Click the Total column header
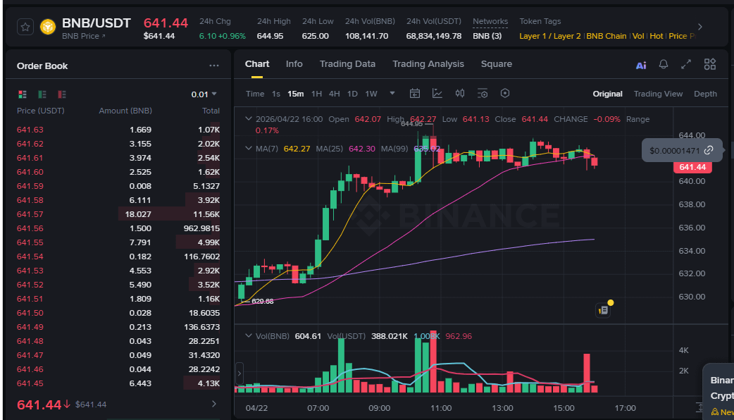The height and width of the screenshot is (420, 734). tap(211, 111)
